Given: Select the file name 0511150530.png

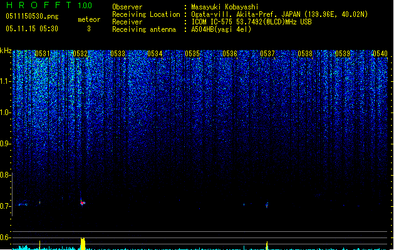Looking at the screenshot, I should [x=32, y=16].
